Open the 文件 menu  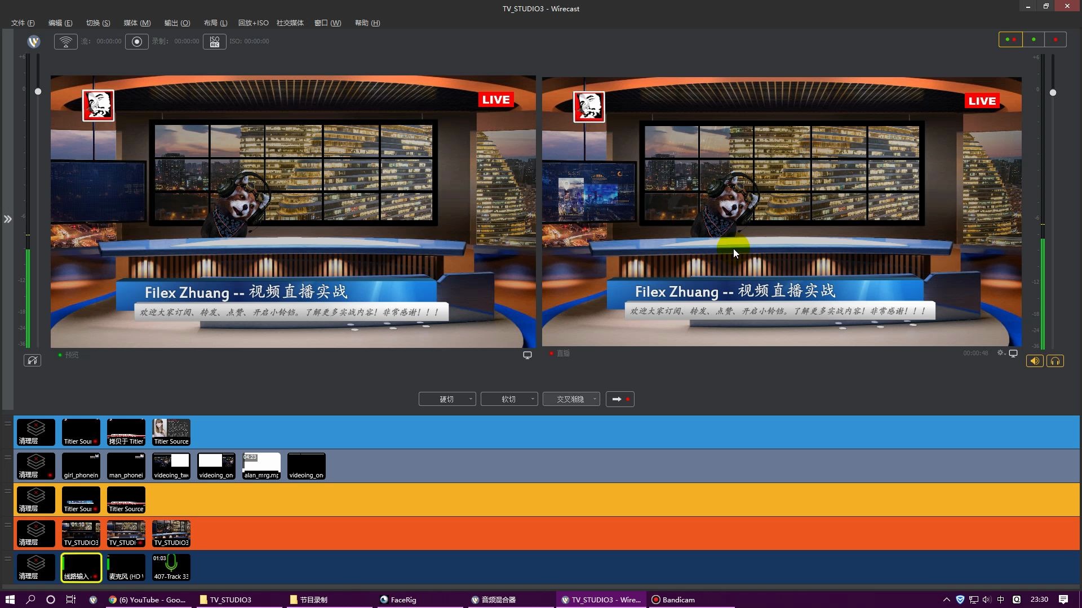[x=21, y=23]
